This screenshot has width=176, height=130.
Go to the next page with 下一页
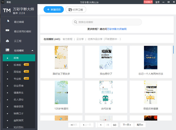[x=127, y=125]
